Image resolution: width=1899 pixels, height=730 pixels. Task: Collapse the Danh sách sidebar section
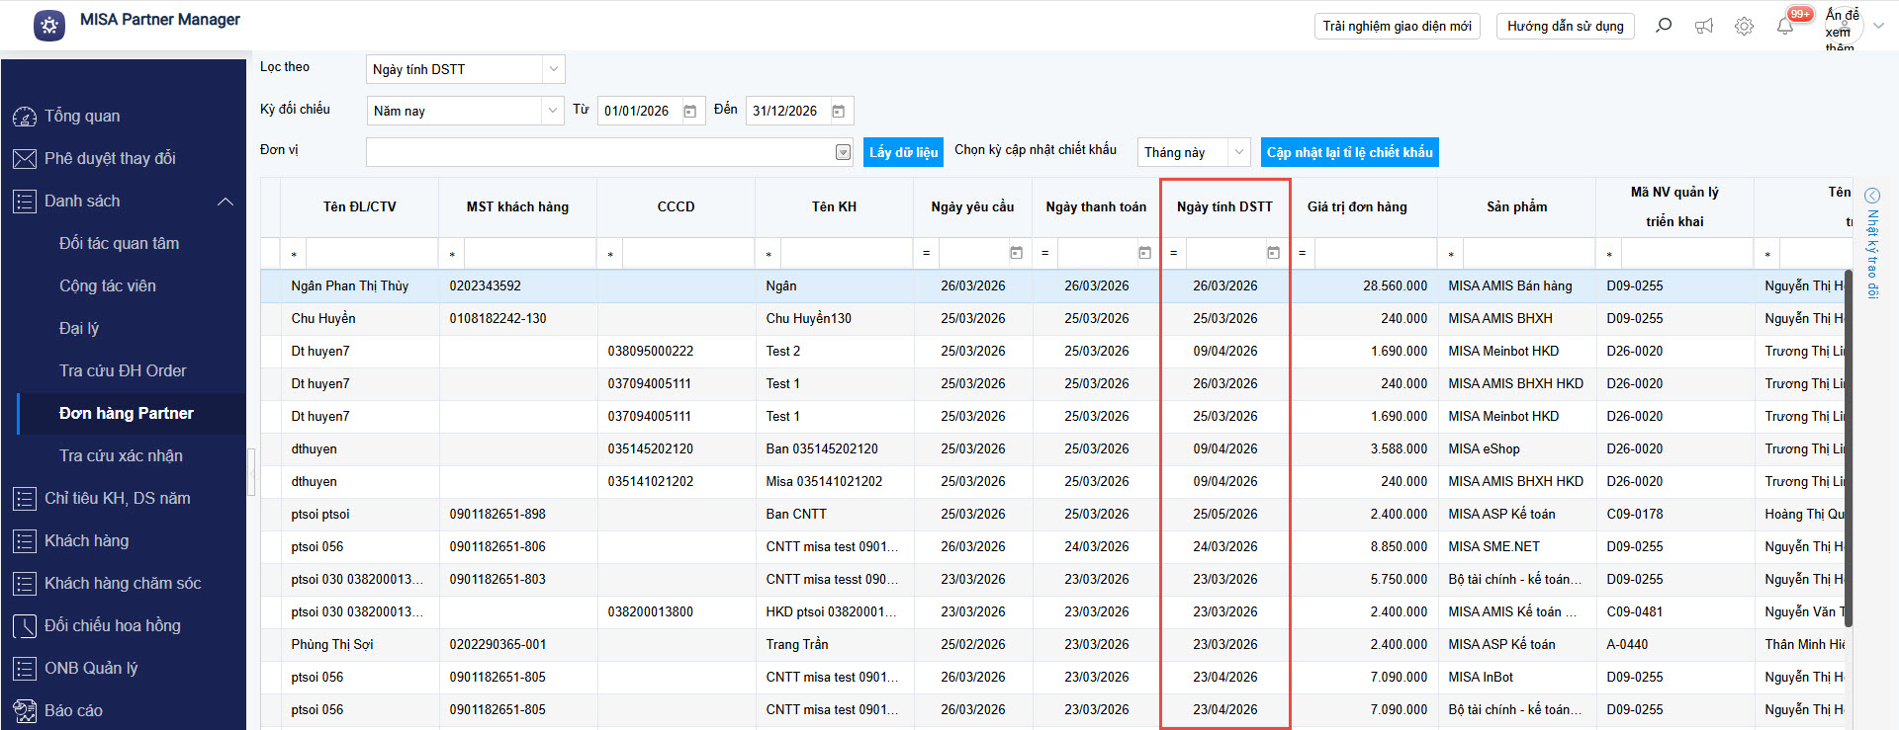[226, 202]
